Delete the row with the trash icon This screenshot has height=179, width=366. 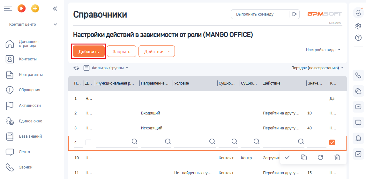coord(337,157)
